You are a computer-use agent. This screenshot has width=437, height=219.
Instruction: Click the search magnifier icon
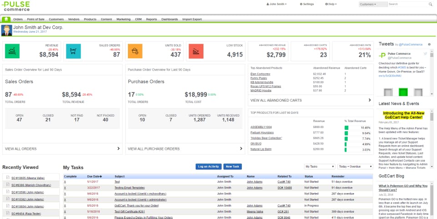pyautogui.click(x=432, y=4)
